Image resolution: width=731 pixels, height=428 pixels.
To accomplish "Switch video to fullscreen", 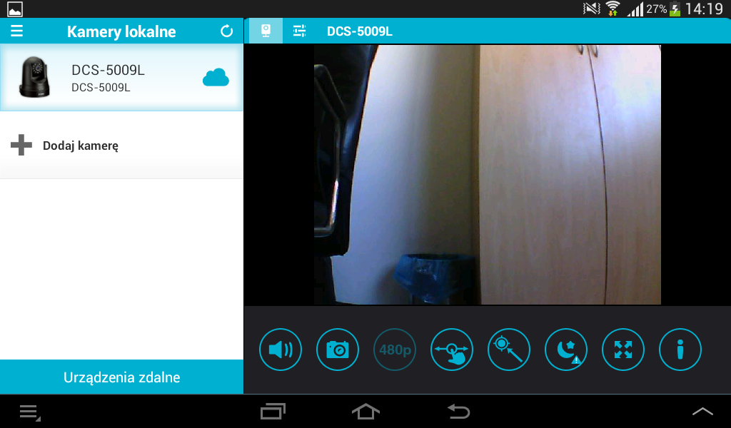I will [623, 350].
